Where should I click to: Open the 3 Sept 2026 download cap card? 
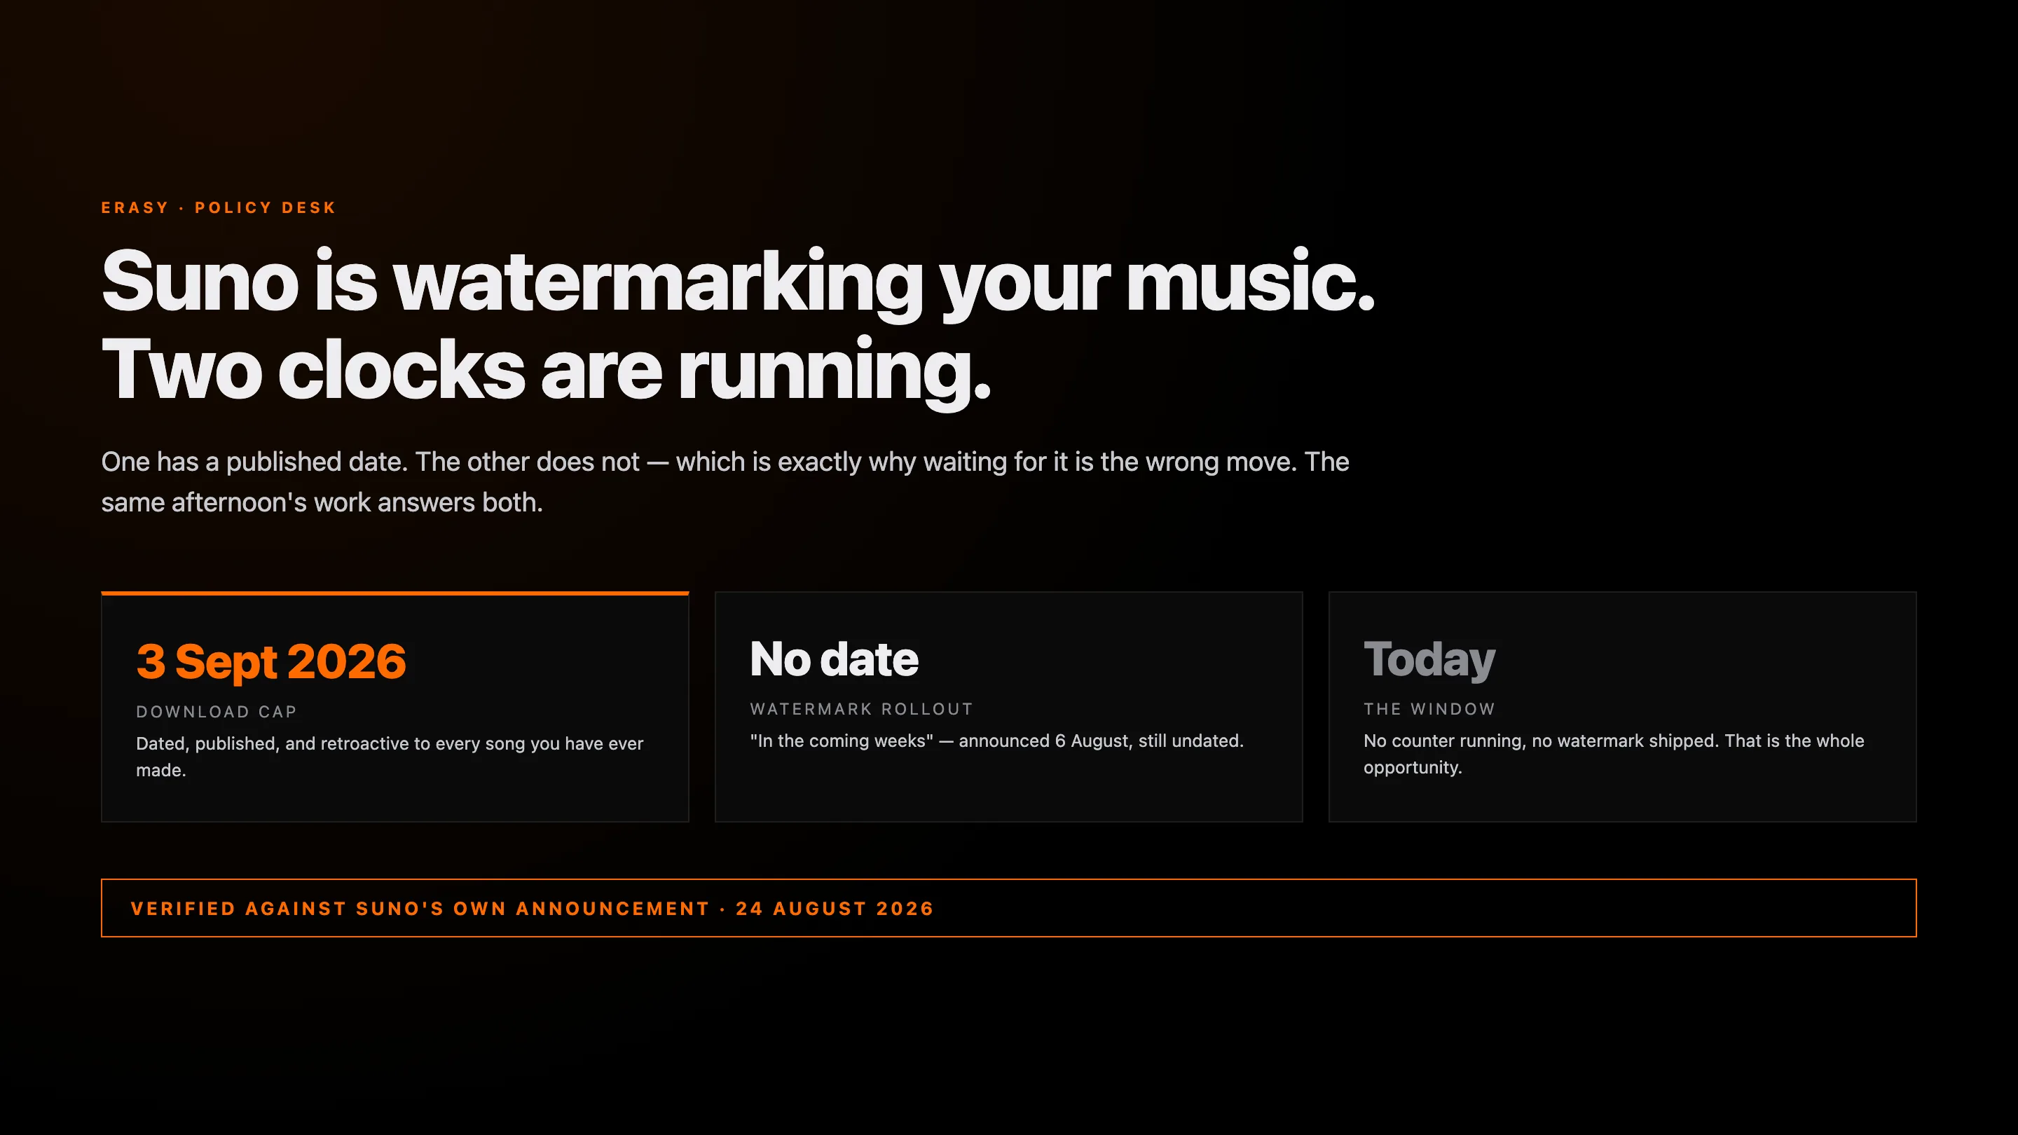point(394,706)
